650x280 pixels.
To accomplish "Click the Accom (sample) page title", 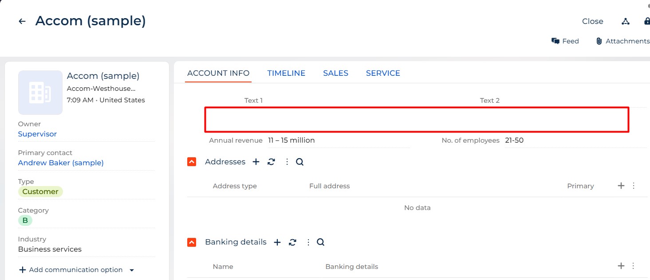I will tap(91, 21).
